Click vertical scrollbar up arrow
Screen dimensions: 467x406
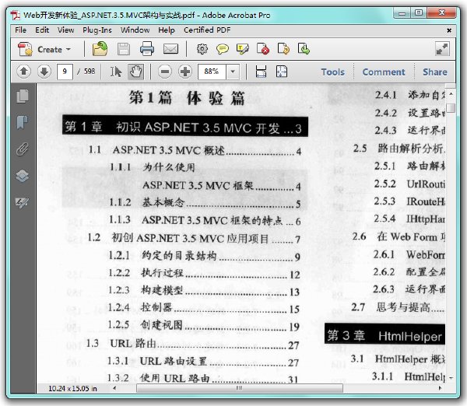pos(451,94)
